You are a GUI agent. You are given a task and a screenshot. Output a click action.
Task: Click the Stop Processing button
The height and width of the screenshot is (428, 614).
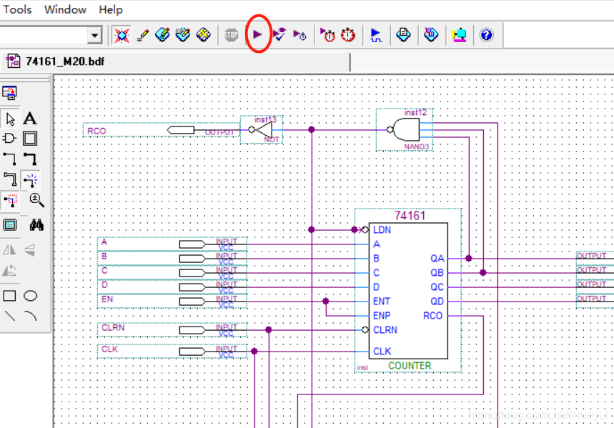point(231,35)
